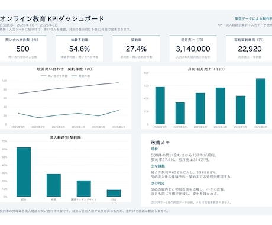Image resolution: width=272 pixels, height=225 pixels.
Task: Select chart title 月別 問い合わせ・契約件数（件）
Action: pyautogui.click(x=64, y=69)
